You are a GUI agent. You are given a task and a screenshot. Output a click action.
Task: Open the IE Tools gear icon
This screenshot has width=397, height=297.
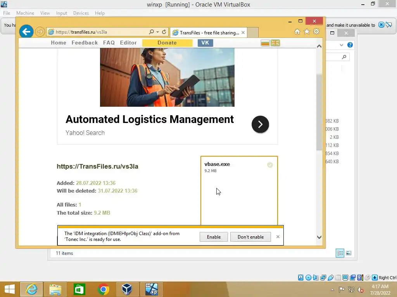click(x=316, y=32)
